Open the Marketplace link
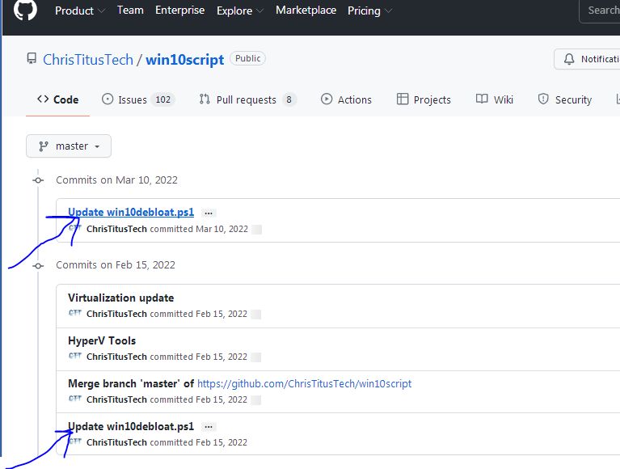The width and height of the screenshot is (620, 469). point(306,10)
